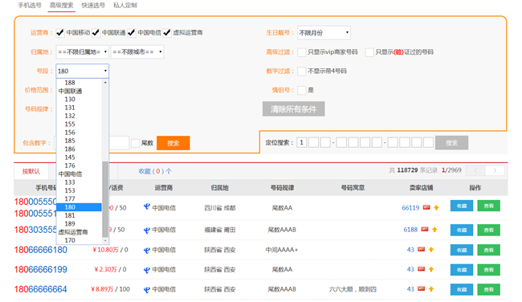Open the 收藏 (0) 个 link
This screenshot has width=522, height=302.
[x=155, y=171]
